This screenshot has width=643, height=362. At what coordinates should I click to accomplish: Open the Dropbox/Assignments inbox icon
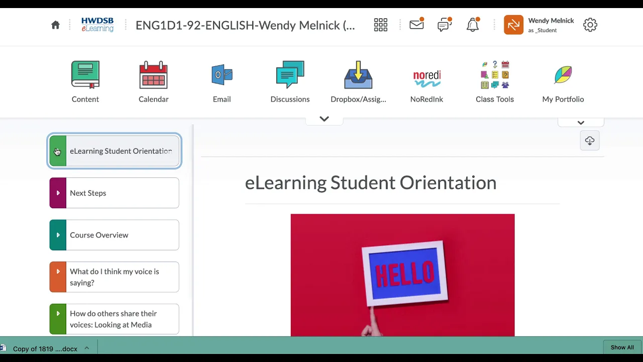point(358,75)
